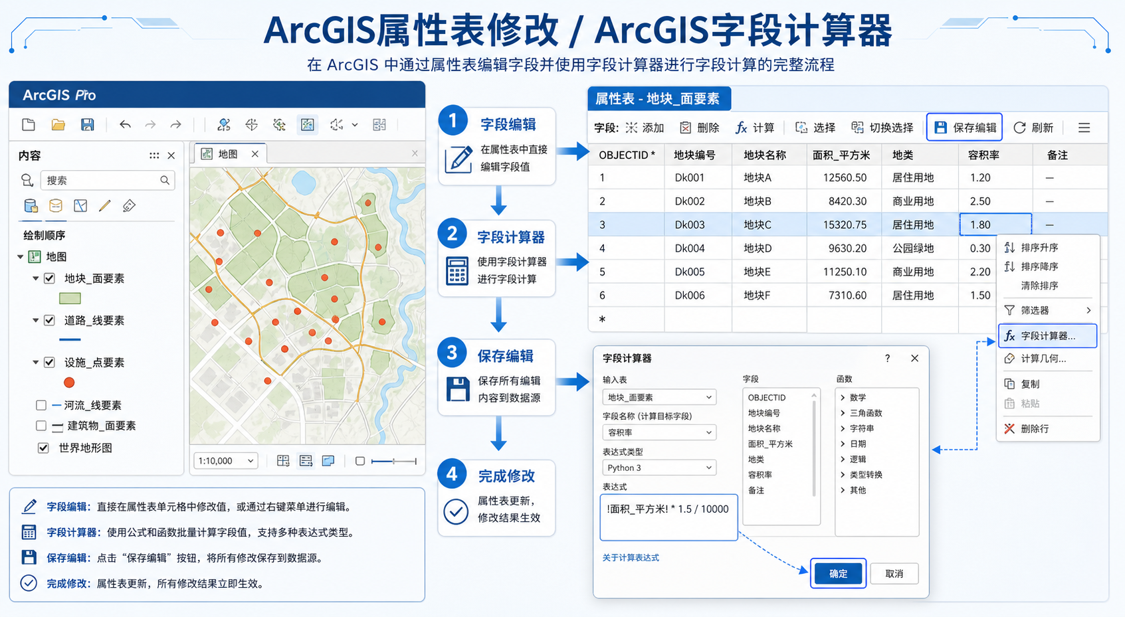Check the 建筑物_面要素 layer checkbox
This screenshot has width=1125, height=617.
coord(41,426)
